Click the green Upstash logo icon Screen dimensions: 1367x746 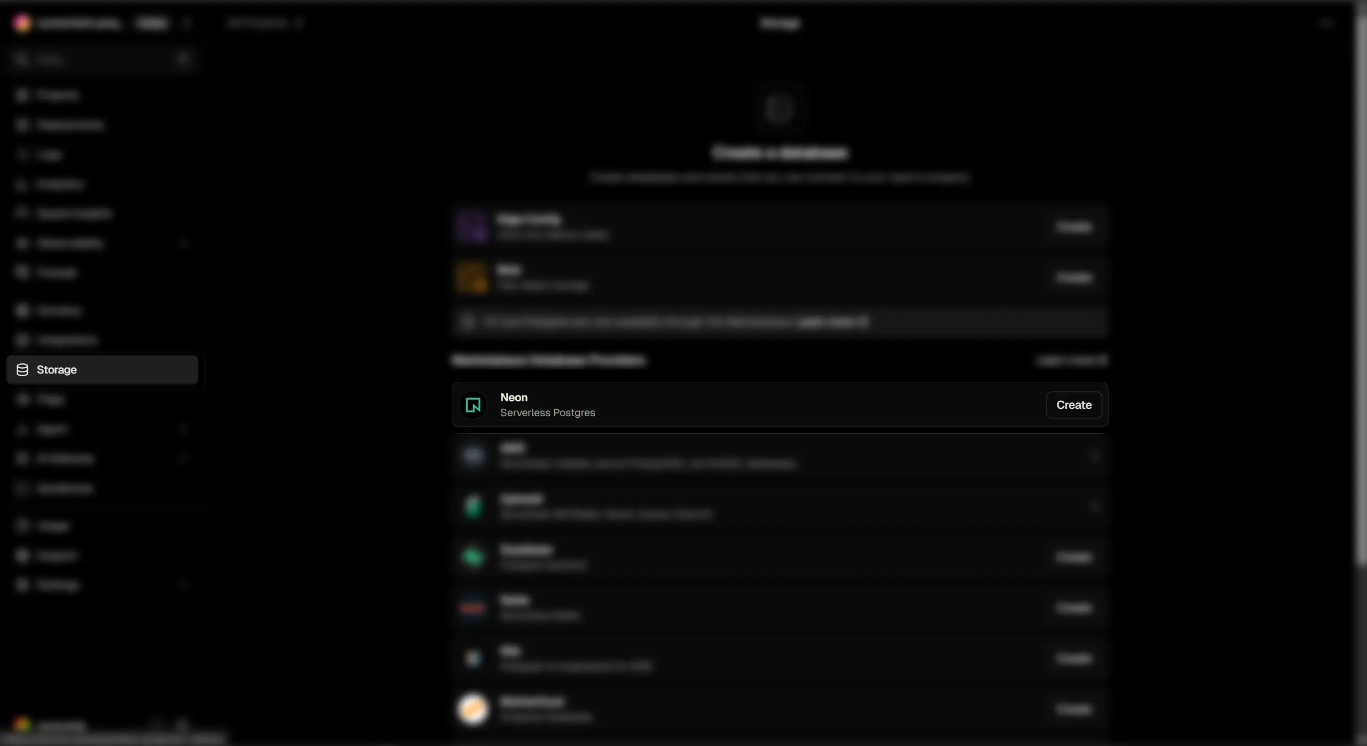click(x=473, y=506)
